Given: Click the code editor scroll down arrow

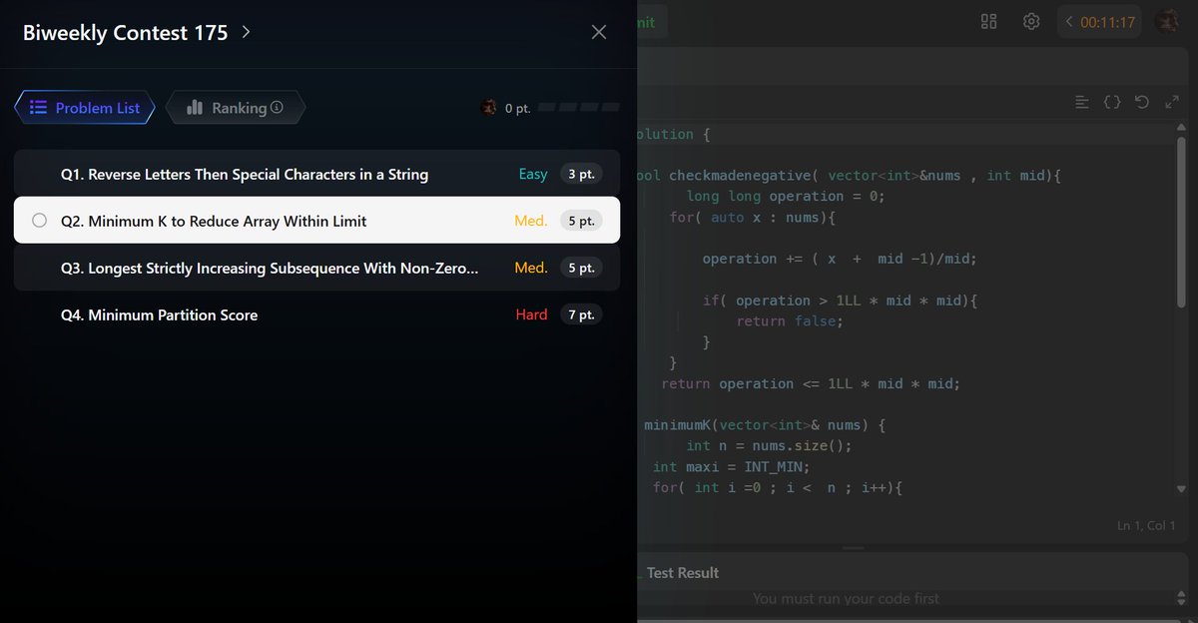Looking at the screenshot, I should point(1182,489).
